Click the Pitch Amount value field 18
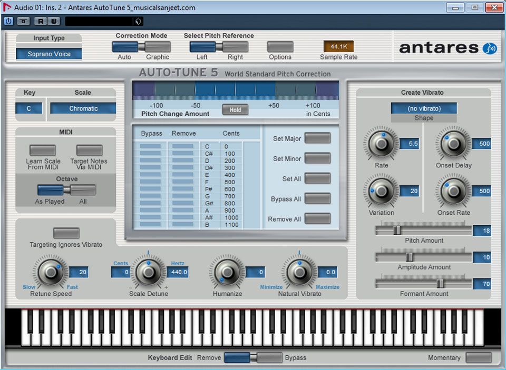The width and height of the screenshot is (506, 370). click(482, 231)
